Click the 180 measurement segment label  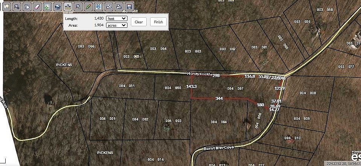(x=260, y=105)
